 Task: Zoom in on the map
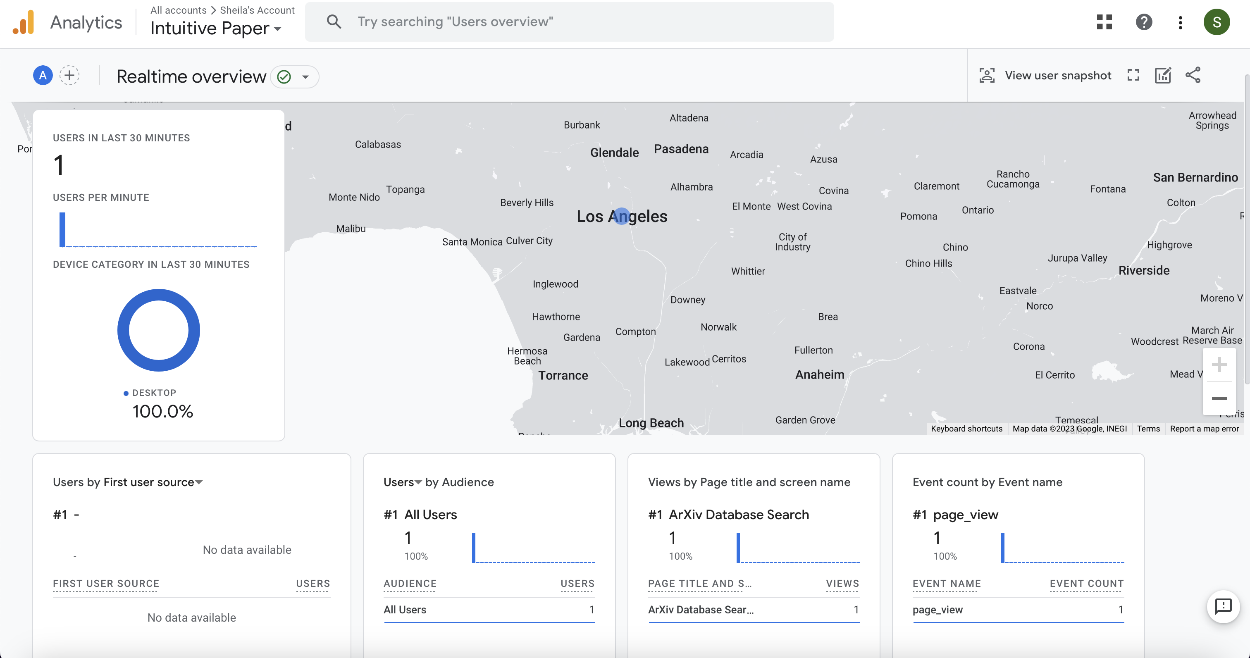[1219, 365]
